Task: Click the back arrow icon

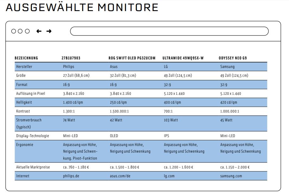Action: point(39,31)
